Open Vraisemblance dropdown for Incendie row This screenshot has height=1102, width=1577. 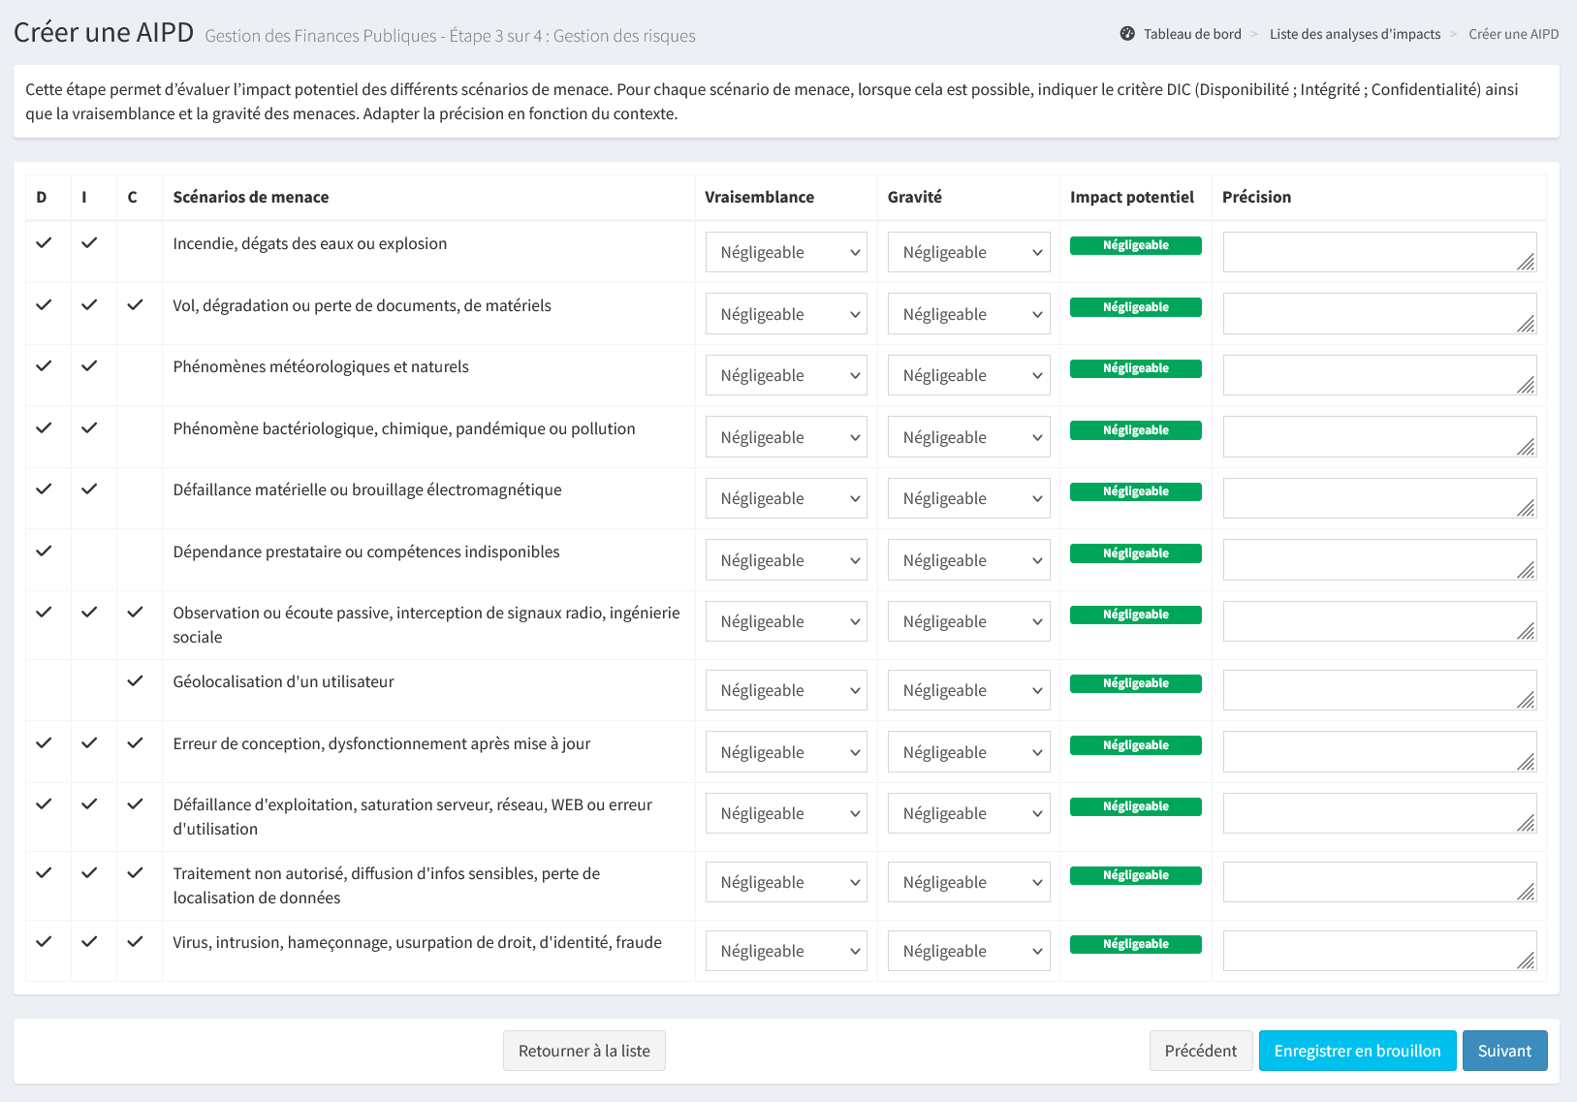786,252
